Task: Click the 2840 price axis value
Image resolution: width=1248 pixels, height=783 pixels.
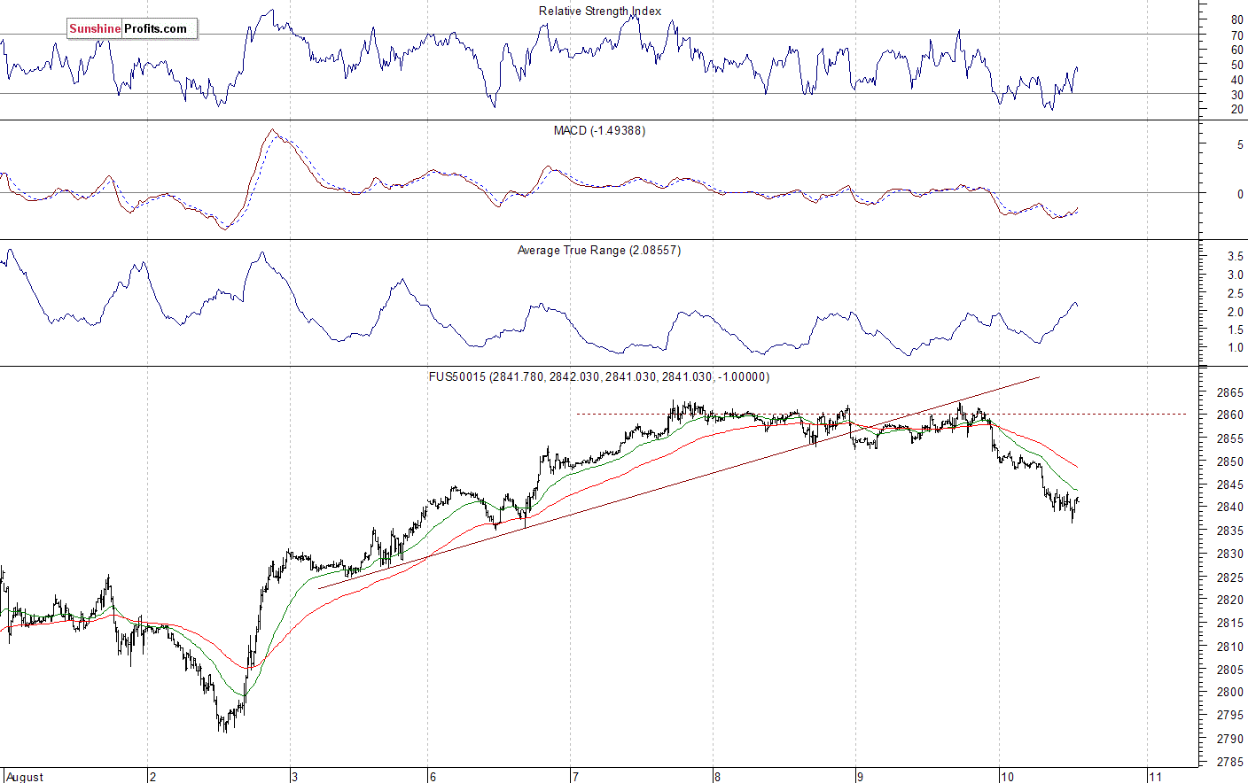Action: pos(1229,508)
